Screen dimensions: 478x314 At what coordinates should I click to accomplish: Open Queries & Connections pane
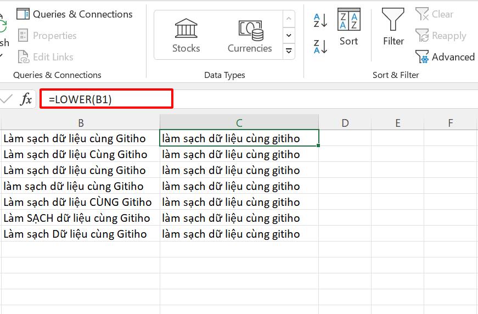(x=75, y=14)
